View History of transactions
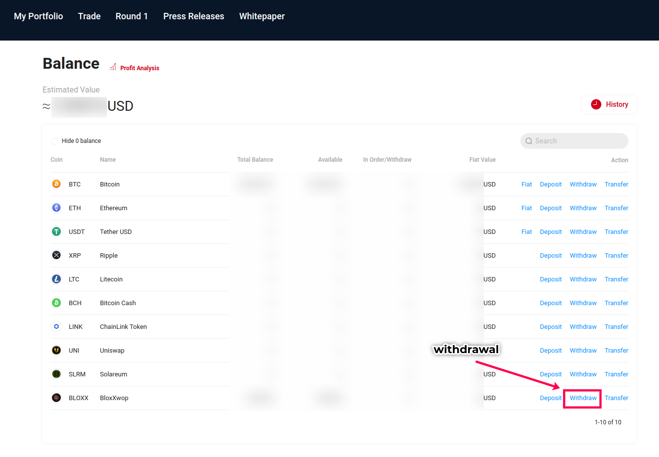Viewport: 659px width, 457px height. [609, 104]
